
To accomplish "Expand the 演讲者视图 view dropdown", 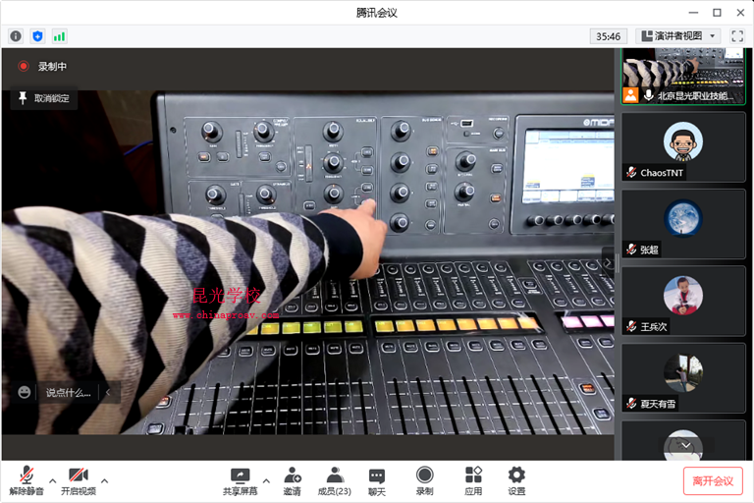I will [x=678, y=36].
